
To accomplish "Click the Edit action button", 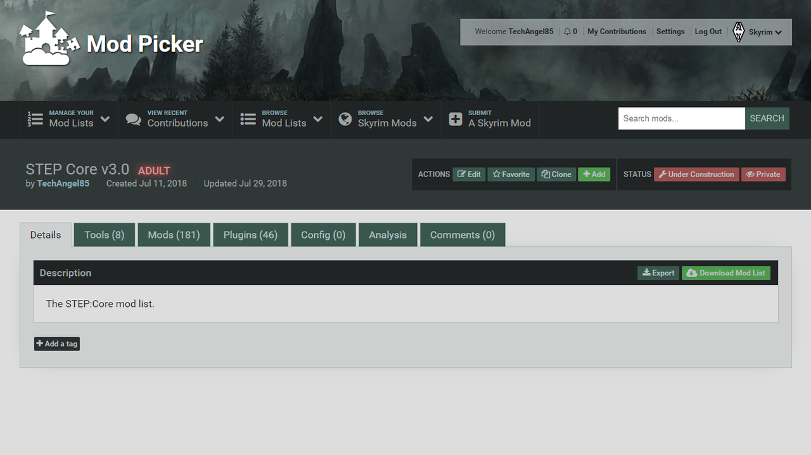I will pos(469,174).
